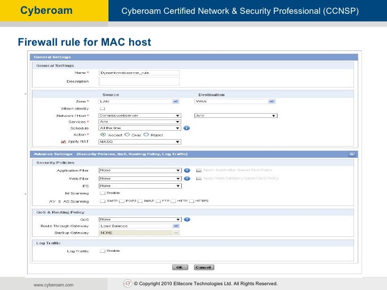Open the Services dropdown
387x290 pixels.
[140, 122]
